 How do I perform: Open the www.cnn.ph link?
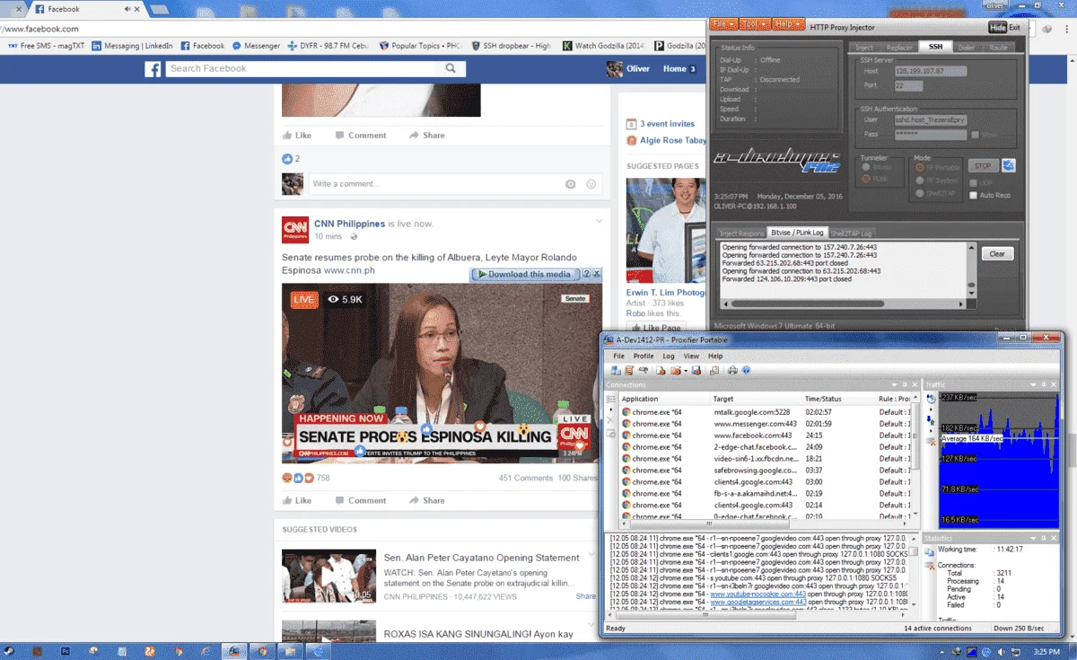[349, 270]
